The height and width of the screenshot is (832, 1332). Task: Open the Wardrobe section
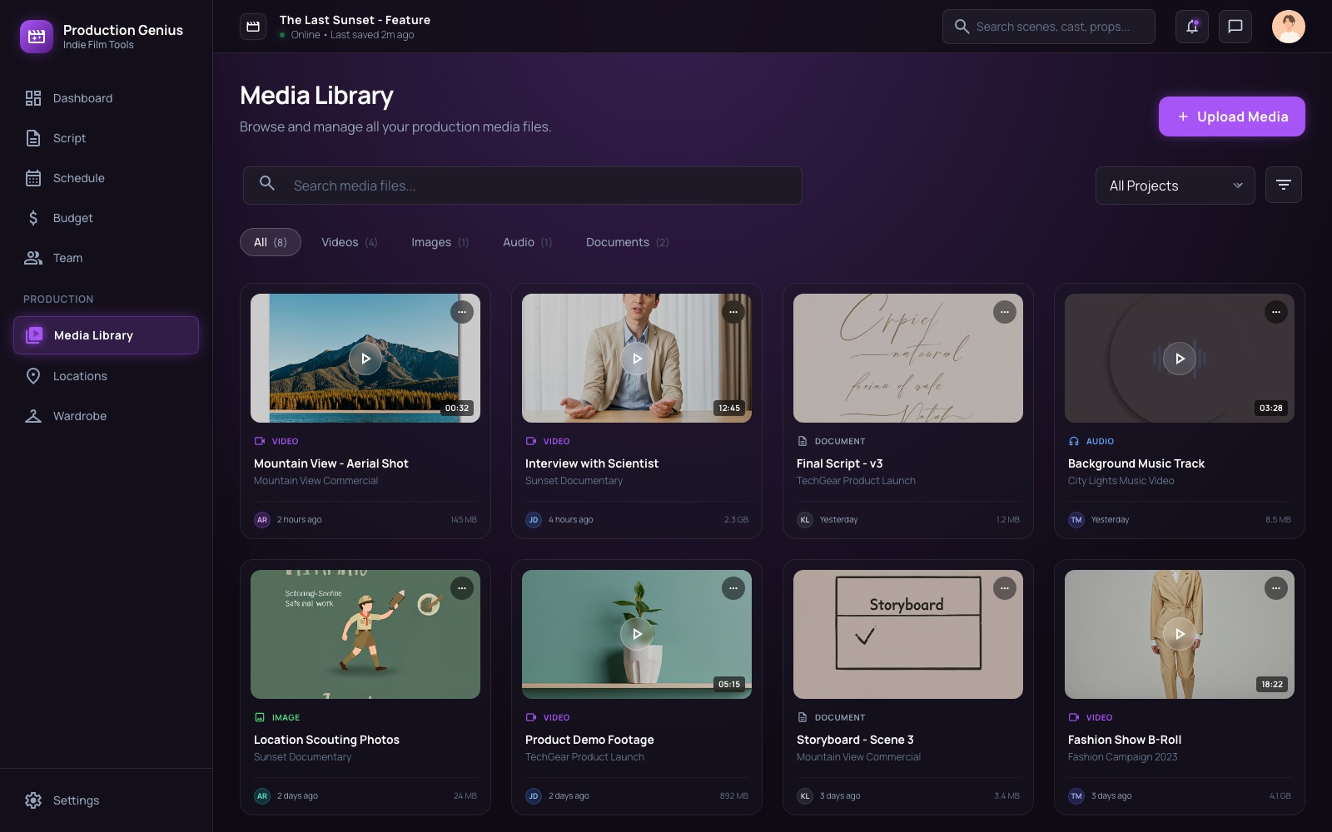[x=106, y=416]
